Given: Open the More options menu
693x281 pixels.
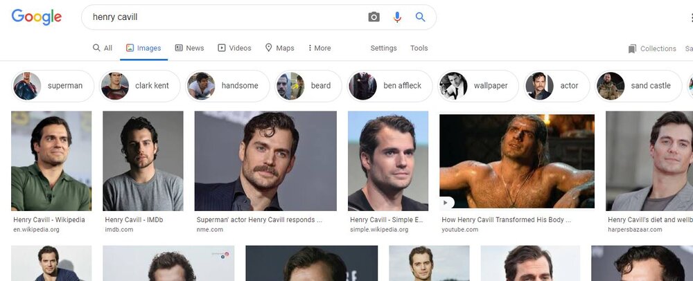Looking at the screenshot, I should (x=319, y=48).
